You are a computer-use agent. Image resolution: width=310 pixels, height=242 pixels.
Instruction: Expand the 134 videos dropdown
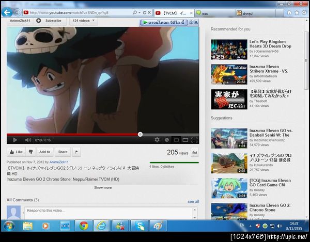point(83,21)
